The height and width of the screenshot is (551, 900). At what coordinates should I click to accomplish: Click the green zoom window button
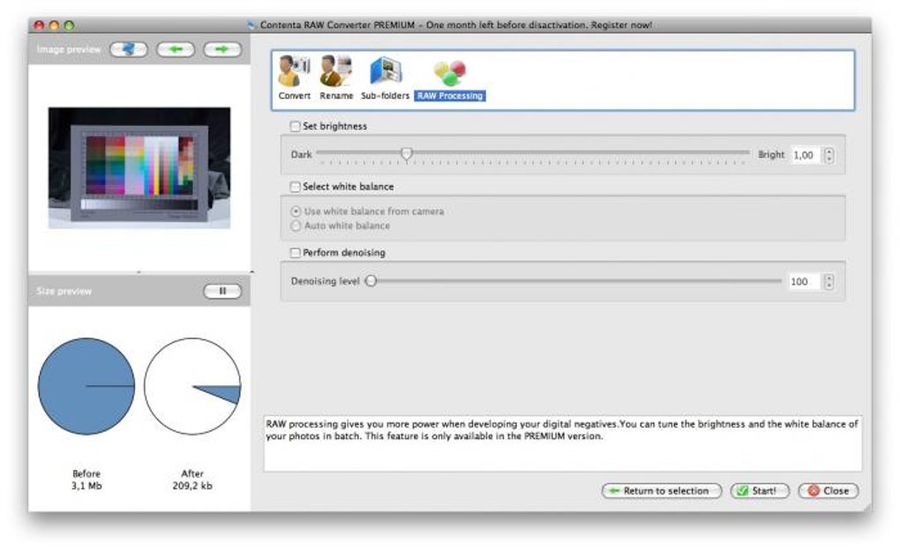(x=69, y=26)
